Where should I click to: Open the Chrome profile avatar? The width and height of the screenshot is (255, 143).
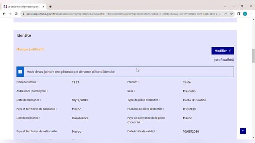(x=245, y=14)
